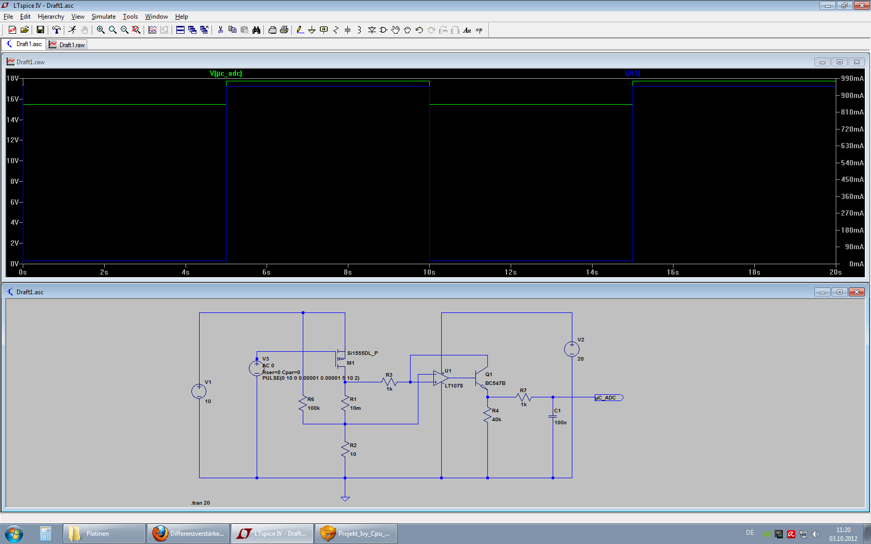Open a file with the folder icon
The width and height of the screenshot is (871, 544).
click(x=24, y=30)
